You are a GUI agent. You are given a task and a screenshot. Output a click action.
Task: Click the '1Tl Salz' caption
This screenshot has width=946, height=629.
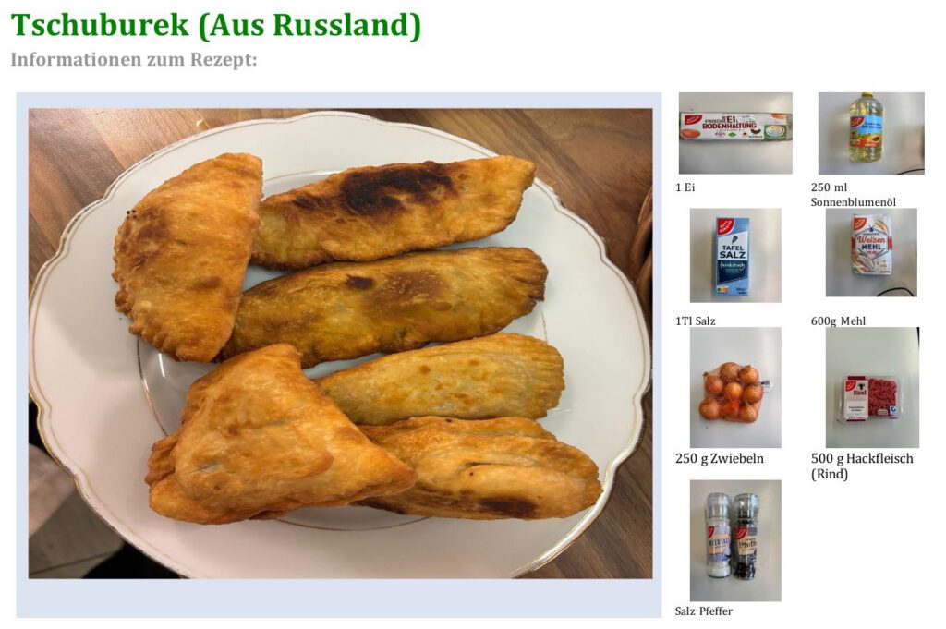point(696,321)
